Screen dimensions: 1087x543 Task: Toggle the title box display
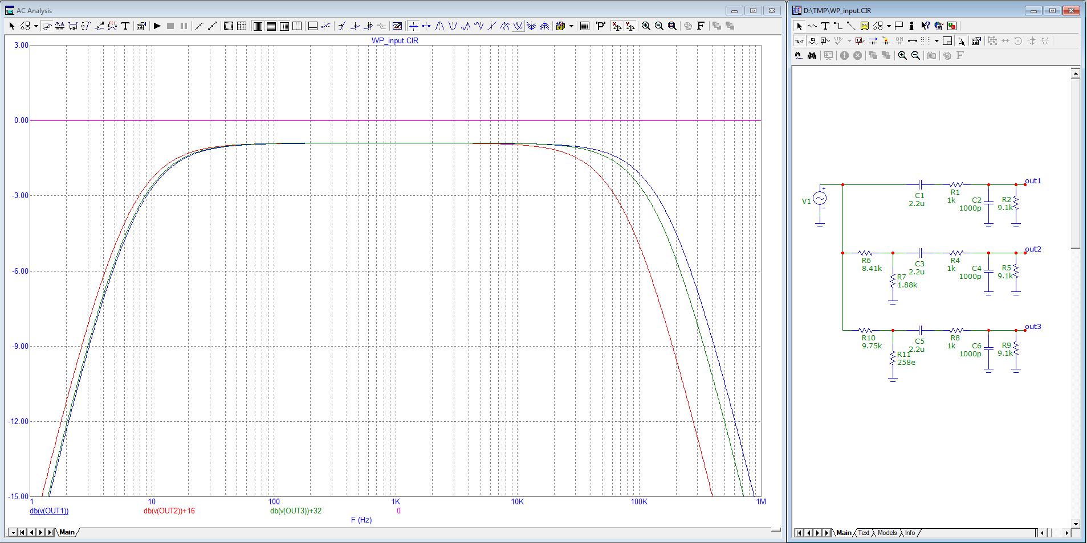[947, 40]
